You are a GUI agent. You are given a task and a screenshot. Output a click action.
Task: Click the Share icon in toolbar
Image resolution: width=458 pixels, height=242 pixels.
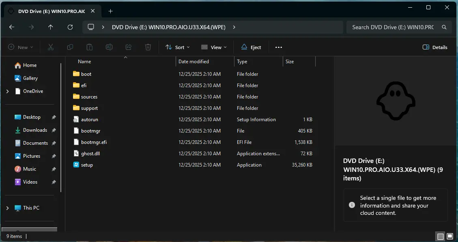pyautogui.click(x=129, y=47)
